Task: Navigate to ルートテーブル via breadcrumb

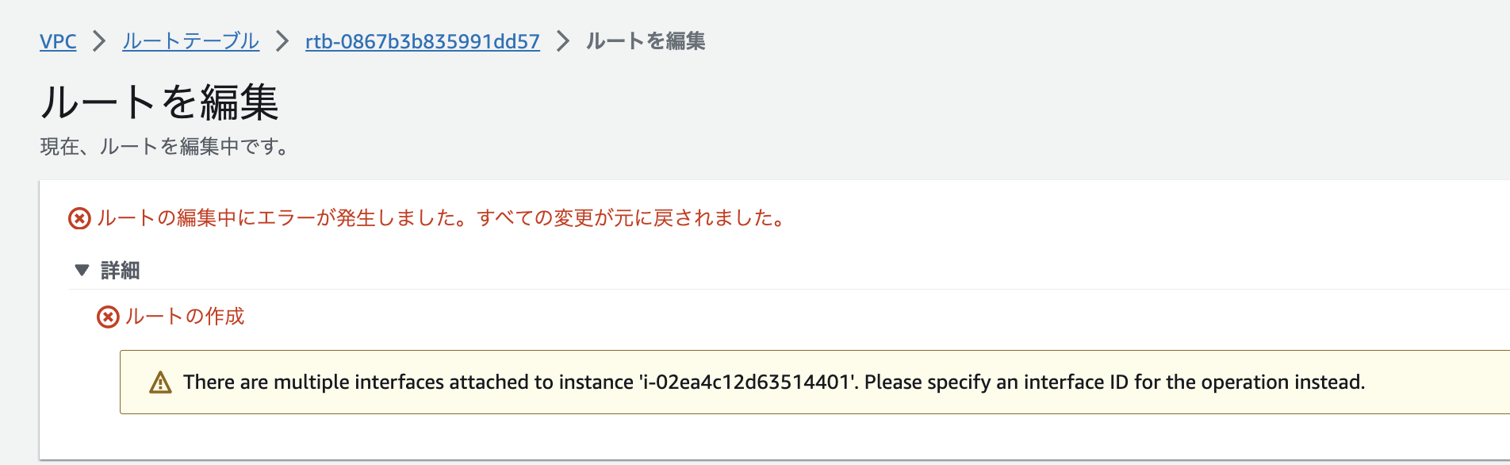Action: (190, 40)
